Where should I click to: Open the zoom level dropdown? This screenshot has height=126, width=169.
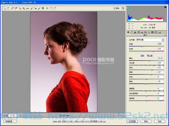click(x=18, y=115)
